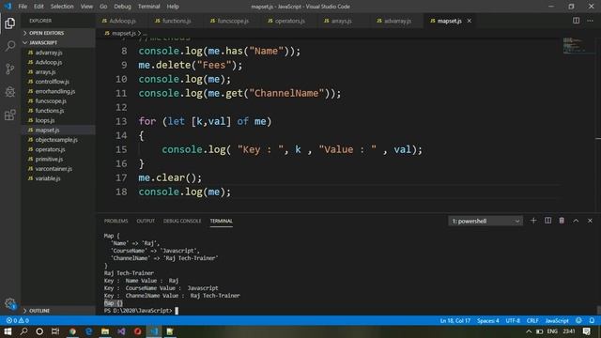601x338 pixels.
Task: Switch to the funcscope.js tab
Action: tap(233, 21)
